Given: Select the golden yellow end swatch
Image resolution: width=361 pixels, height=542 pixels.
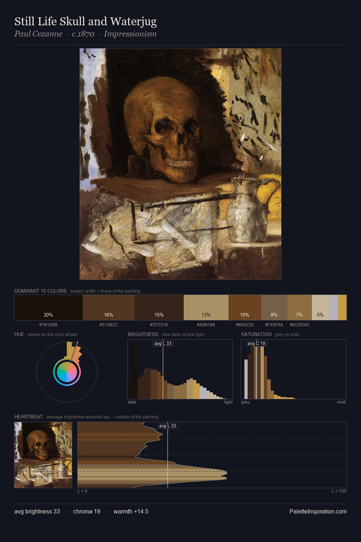Looking at the screenshot, I should pos(342,307).
